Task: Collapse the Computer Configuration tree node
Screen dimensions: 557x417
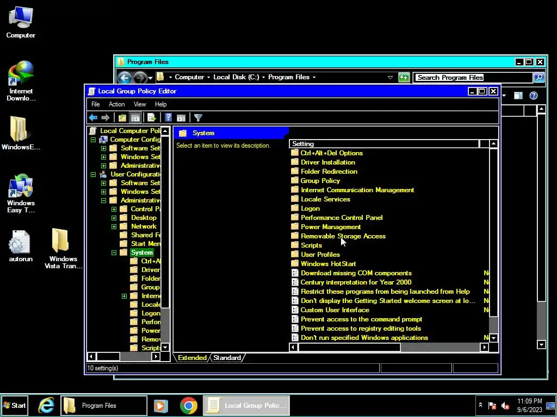Action: coord(93,140)
